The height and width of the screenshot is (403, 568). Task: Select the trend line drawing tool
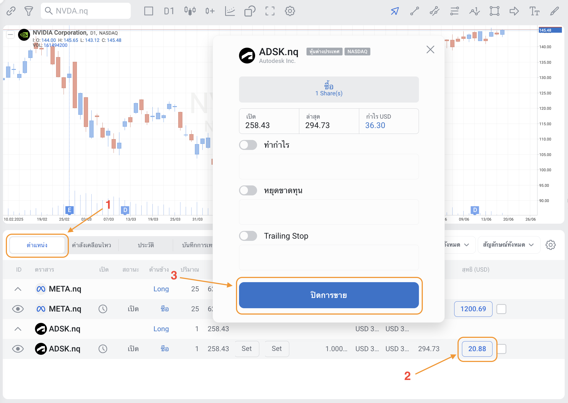414,11
